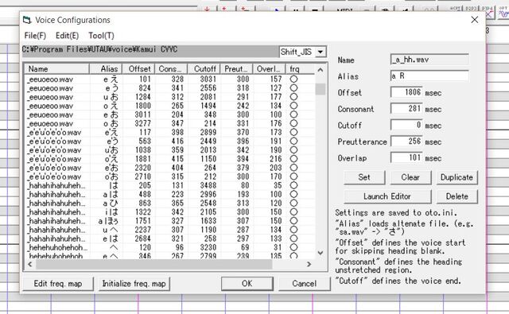Screen dimensions: 509x314
Task: Click the frq circle in the offset 2684 row
Action: (x=293, y=238)
